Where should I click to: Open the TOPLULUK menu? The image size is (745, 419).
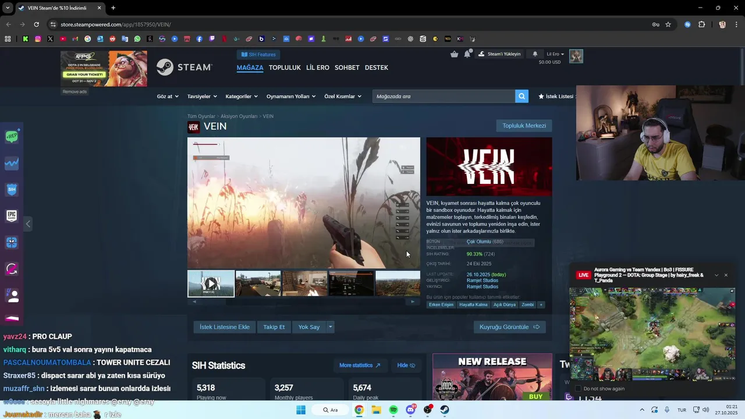click(x=285, y=68)
